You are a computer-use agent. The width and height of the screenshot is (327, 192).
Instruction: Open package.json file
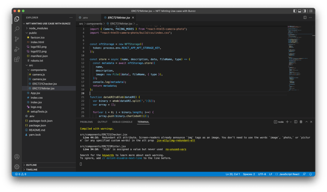click(49, 125)
